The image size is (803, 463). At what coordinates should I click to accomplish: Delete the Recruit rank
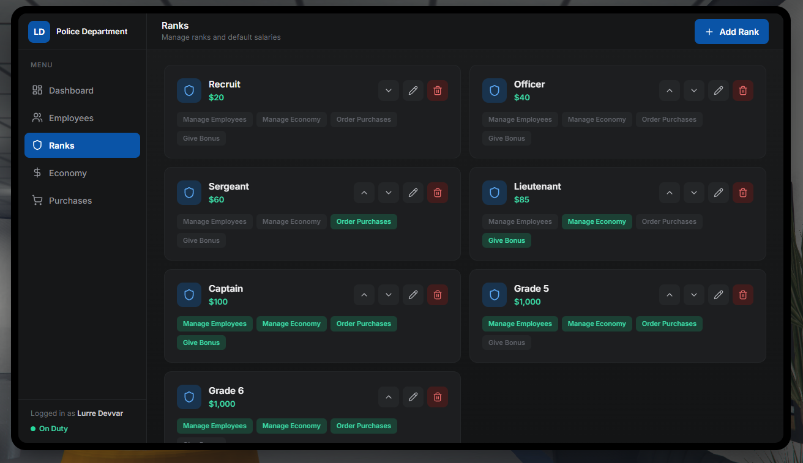click(x=438, y=91)
